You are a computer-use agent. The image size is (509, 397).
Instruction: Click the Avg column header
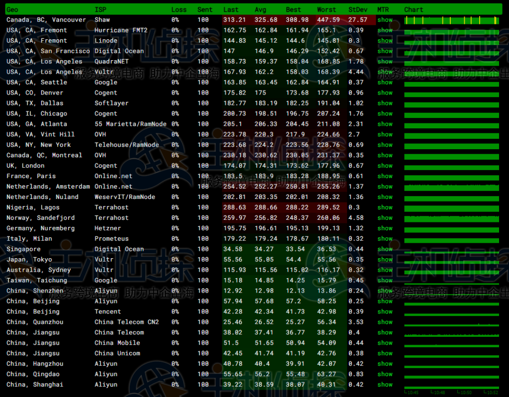tap(260, 10)
